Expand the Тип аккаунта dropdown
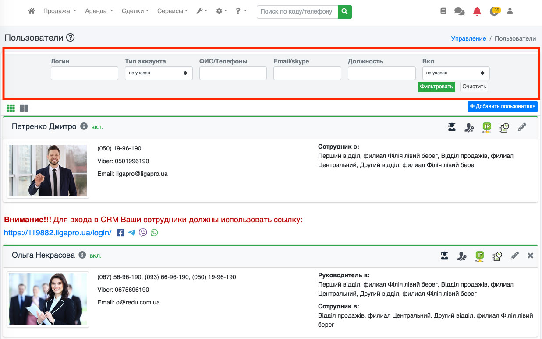 pos(159,73)
